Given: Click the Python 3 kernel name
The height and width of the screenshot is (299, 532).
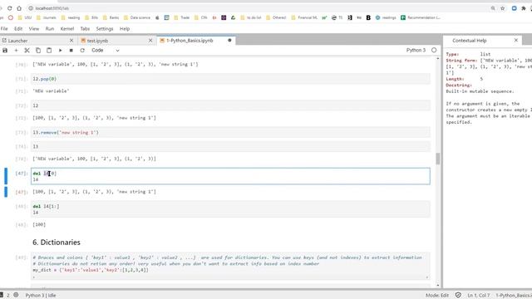Looking at the screenshot, I should [416, 50].
